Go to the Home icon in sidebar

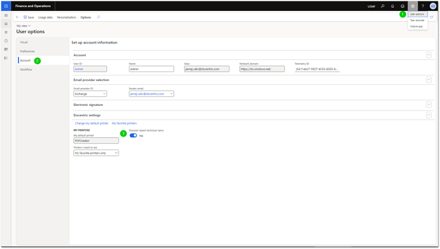click(x=6, y=24)
